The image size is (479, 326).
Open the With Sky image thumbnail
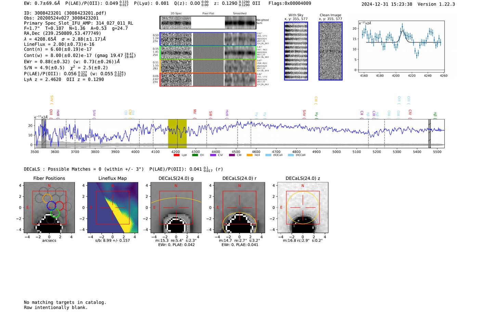coord(296,51)
